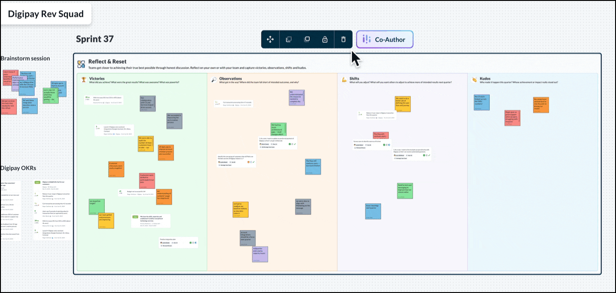Select the yellow "our team gelled" sticky note
The height and width of the screenshot is (293, 616).
click(x=106, y=221)
